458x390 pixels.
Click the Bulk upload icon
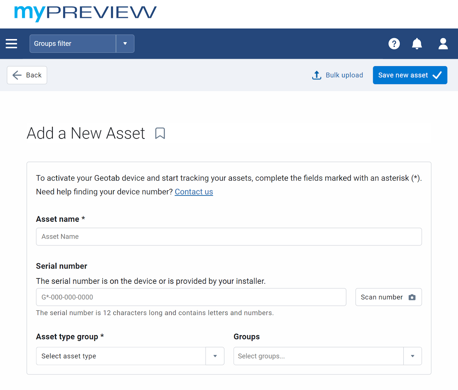coord(317,75)
